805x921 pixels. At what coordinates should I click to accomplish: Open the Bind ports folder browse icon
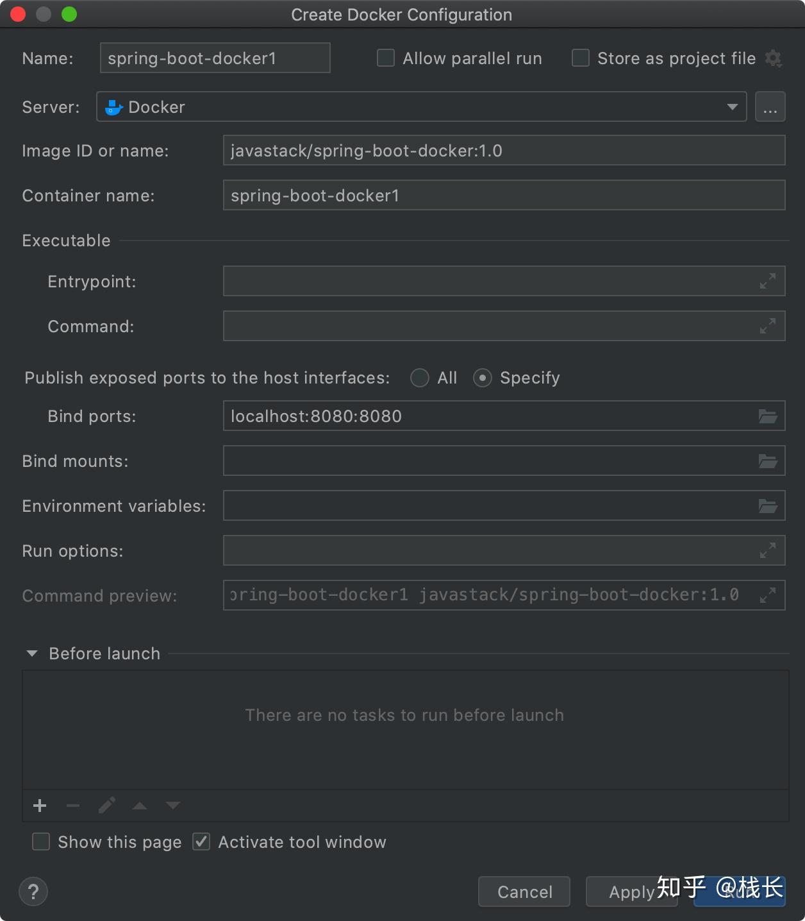(768, 416)
